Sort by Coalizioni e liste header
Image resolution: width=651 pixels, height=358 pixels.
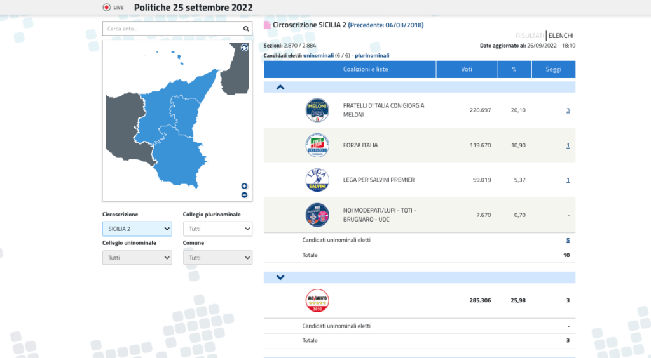(350, 69)
